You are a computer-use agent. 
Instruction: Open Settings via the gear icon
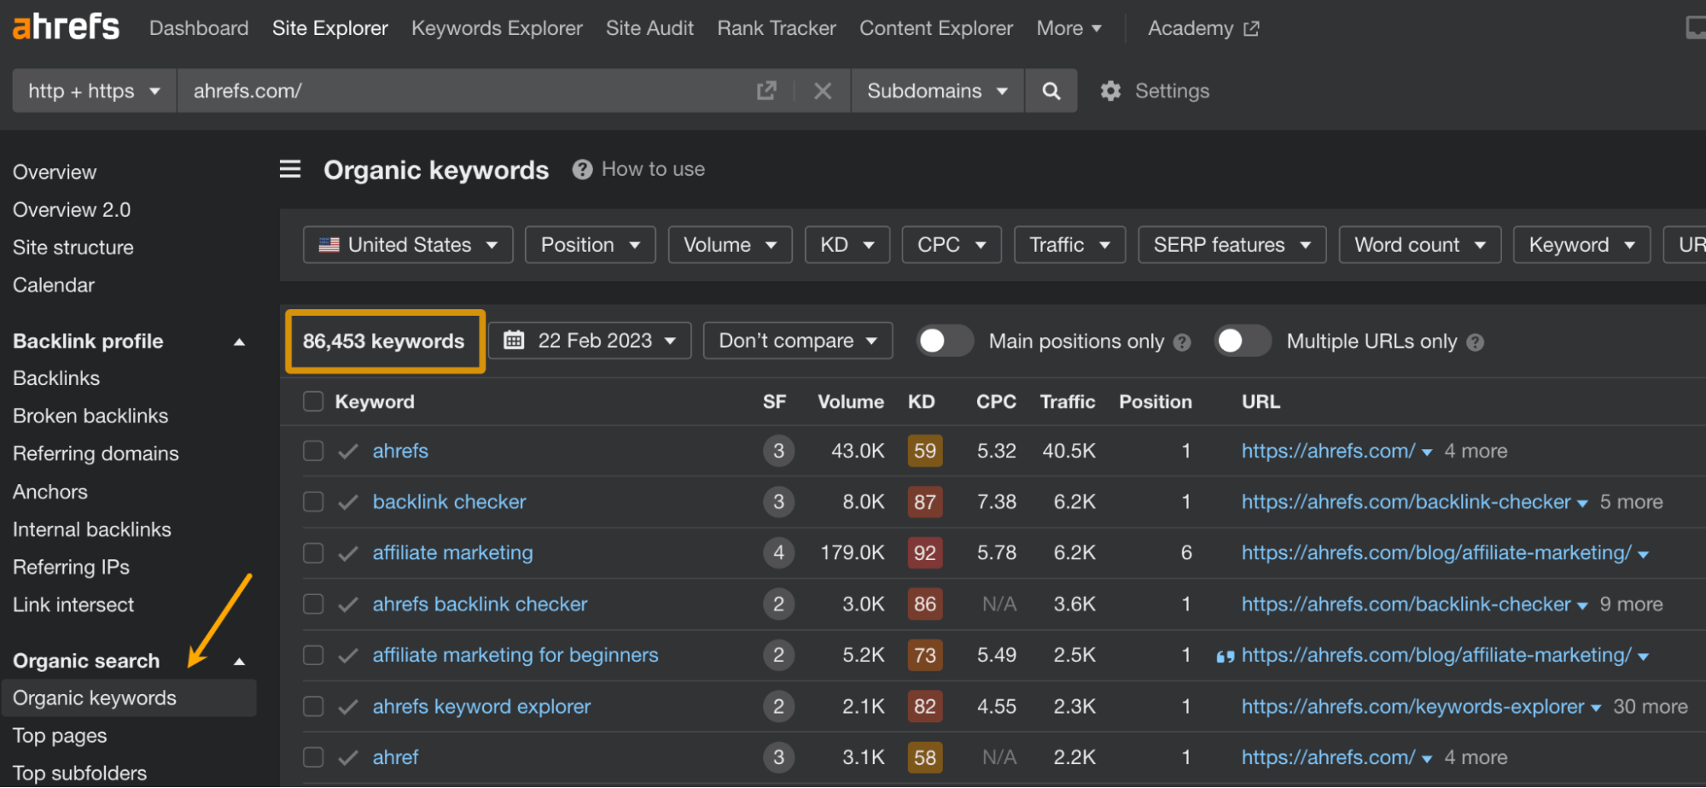(x=1110, y=90)
